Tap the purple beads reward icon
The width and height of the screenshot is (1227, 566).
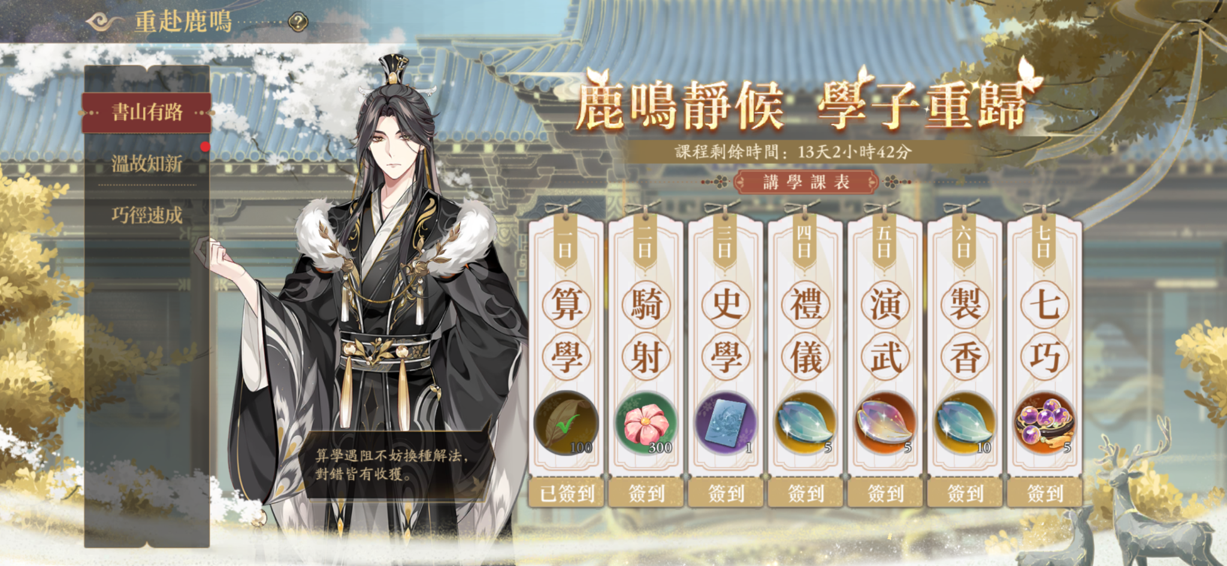coord(1045,424)
